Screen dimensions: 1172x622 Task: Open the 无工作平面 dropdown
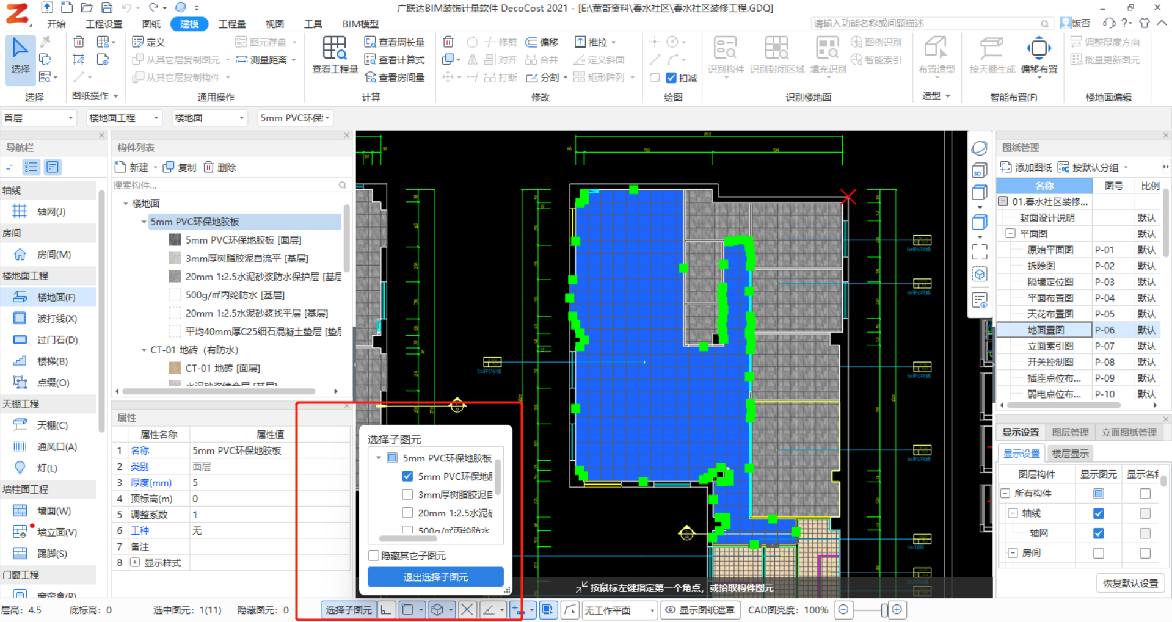click(619, 610)
